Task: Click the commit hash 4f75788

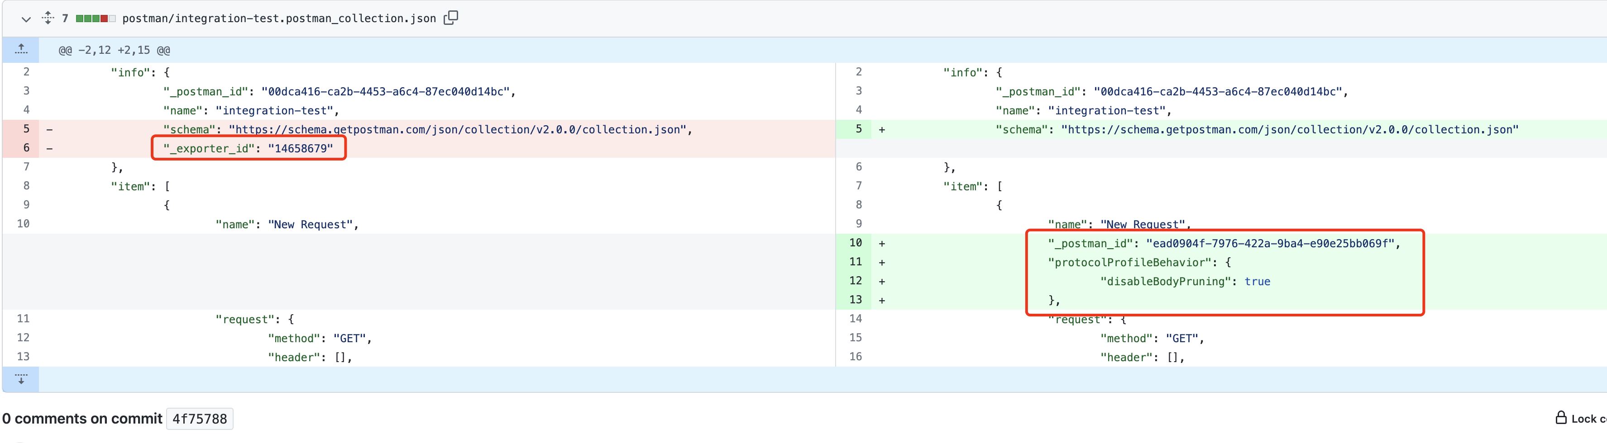Action: click(x=200, y=418)
